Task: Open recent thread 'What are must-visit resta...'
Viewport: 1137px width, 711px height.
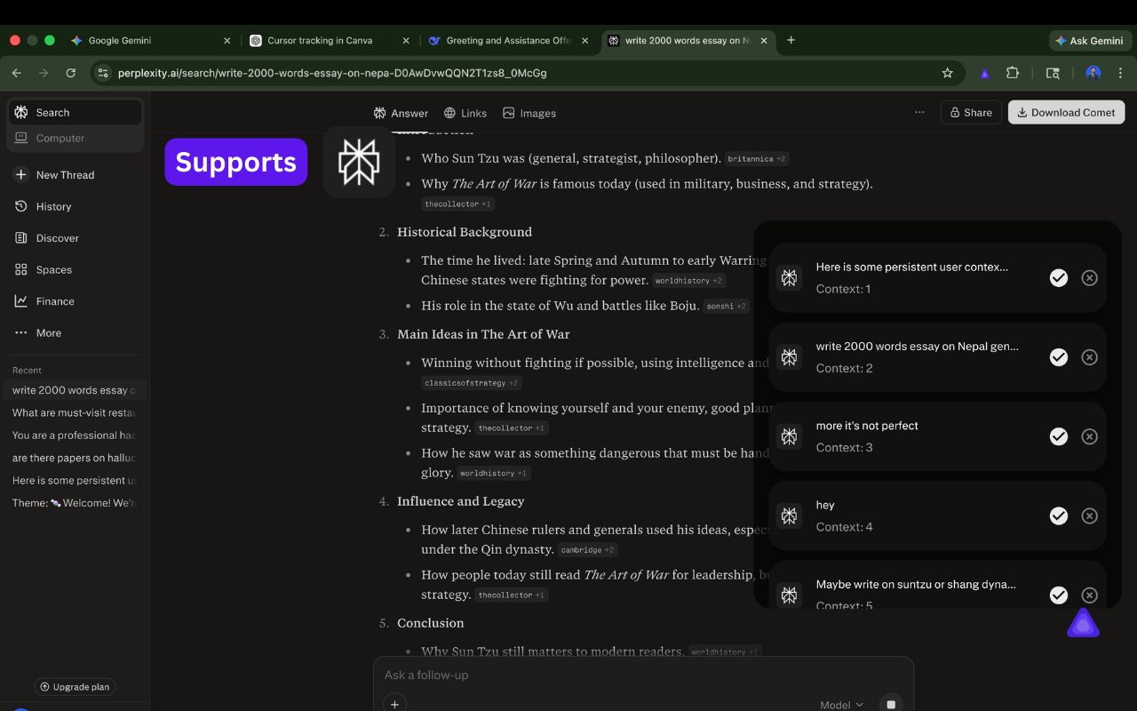Action: 75,412
